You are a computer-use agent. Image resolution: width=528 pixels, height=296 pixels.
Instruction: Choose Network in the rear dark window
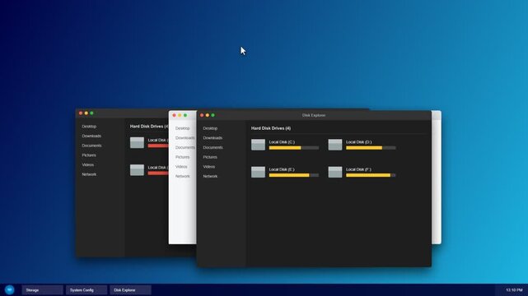(x=89, y=174)
